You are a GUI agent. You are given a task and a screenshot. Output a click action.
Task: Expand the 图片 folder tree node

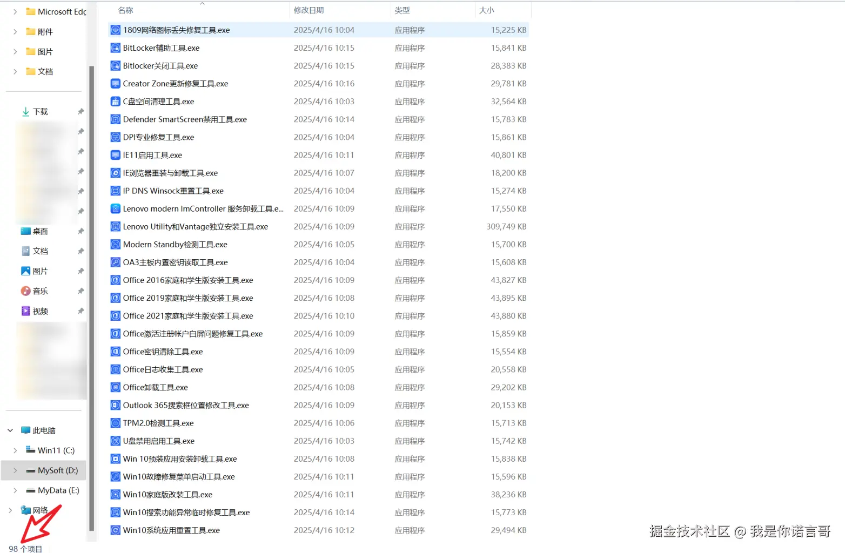[x=15, y=52]
